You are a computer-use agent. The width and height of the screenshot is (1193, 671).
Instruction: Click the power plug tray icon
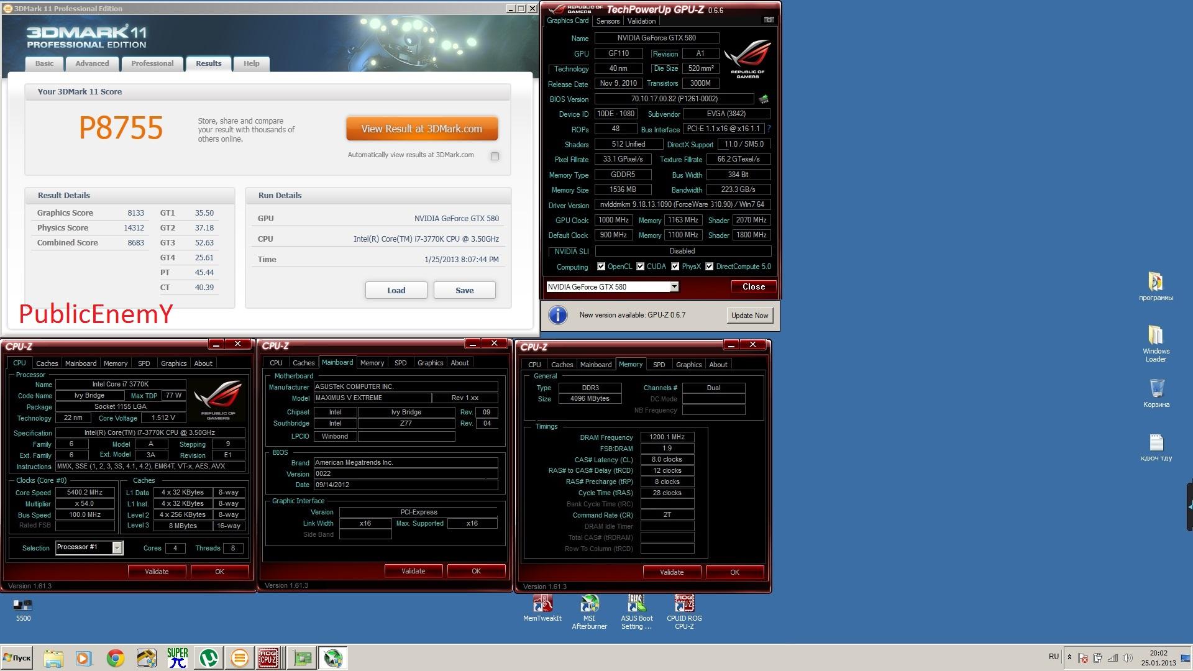coord(1097,658)
